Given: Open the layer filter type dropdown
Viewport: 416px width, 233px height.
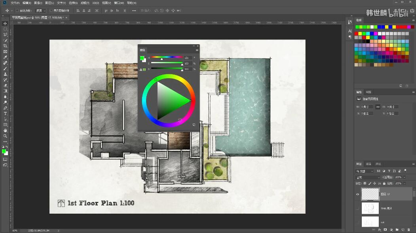Looking at the screenshot, I should click(365, 171).
